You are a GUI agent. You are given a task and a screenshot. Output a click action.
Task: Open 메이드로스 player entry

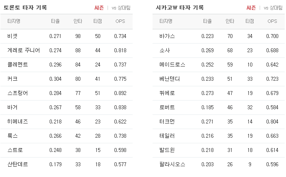coord(172,64)
